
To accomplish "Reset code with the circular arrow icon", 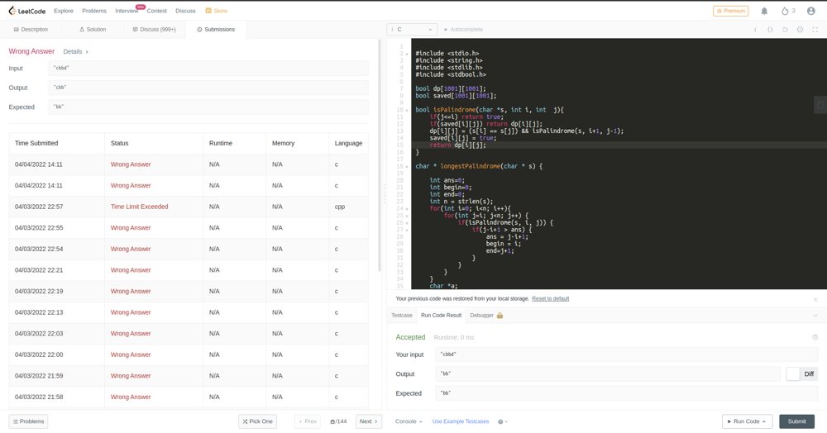I will pyautogui.click(x=785, y=30).
